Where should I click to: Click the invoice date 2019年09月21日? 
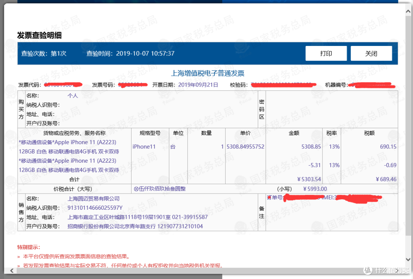click(x=198, y=85)
